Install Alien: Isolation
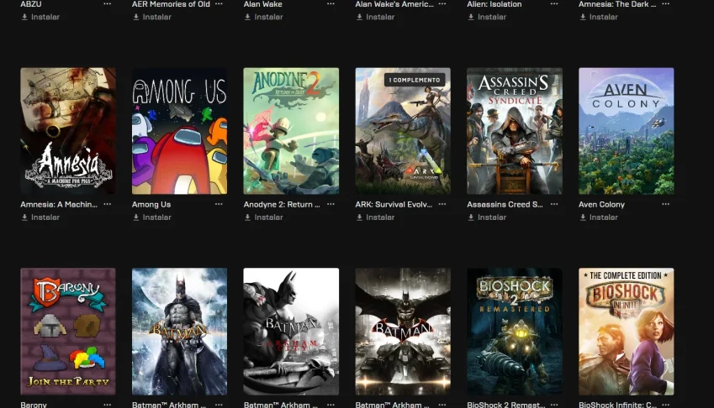This screenshot has width=714, height=408. click(487, 18)
